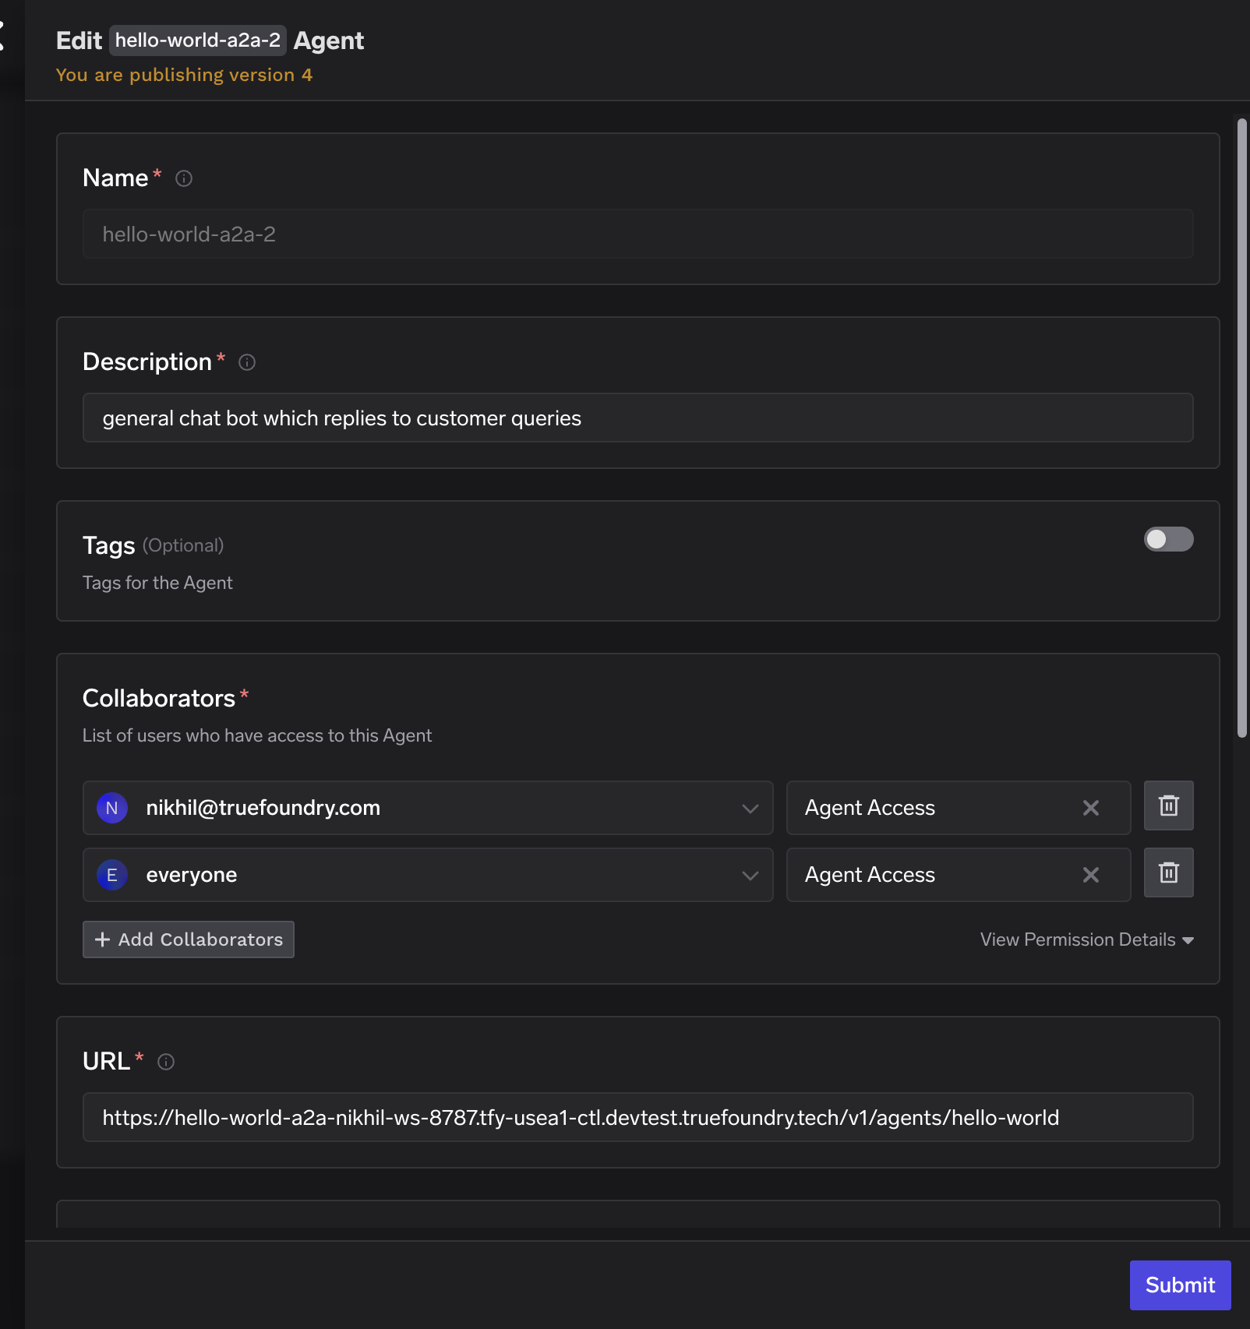1250x1329 pixels.
Task: Click the Add Collaborators button
Action: pos(188,939)
